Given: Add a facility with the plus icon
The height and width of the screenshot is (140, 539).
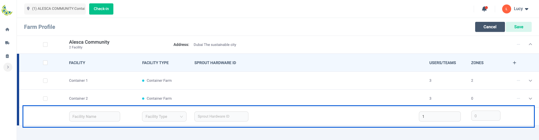Looking at the screenshot, I should (x=515, y=63).
